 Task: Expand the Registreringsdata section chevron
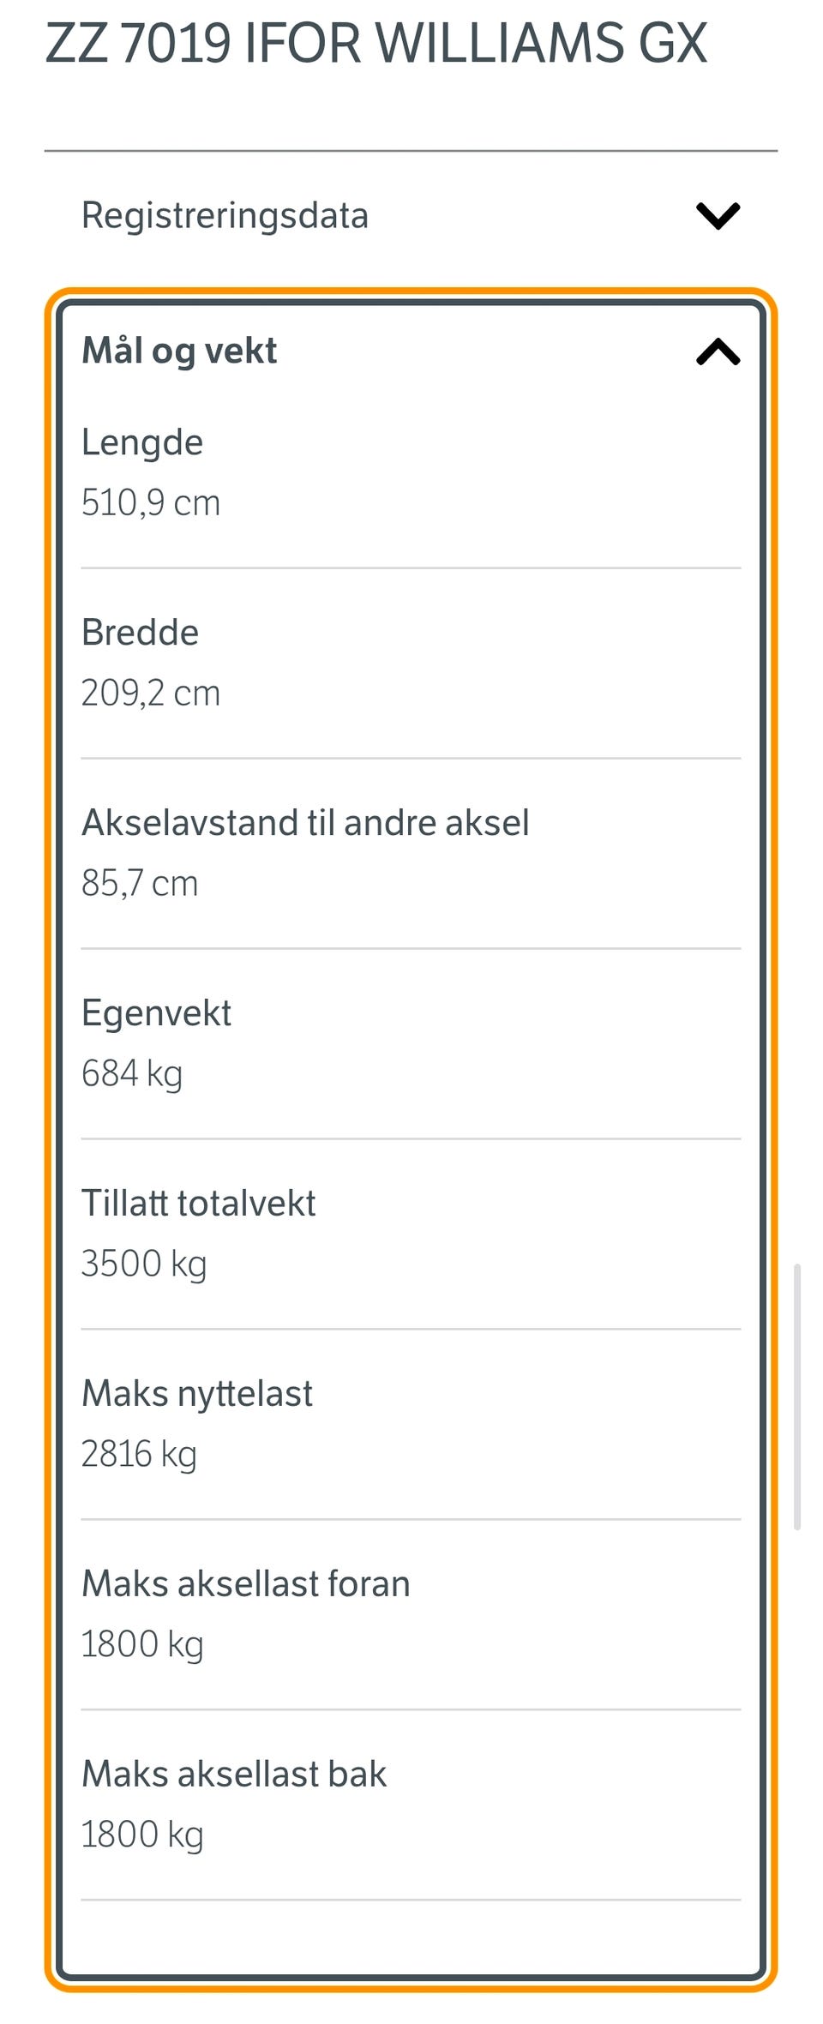point(718,215)
